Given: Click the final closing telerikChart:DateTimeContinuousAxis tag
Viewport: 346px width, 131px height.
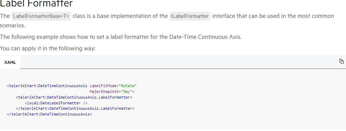Looking at the screenshot, I should tap(50, 114).
